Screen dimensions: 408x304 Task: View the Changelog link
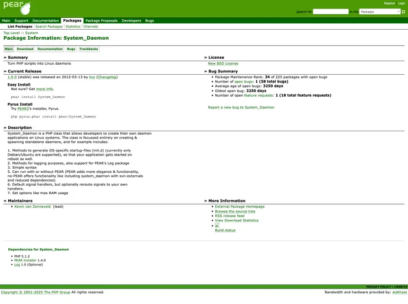point(107,77)
